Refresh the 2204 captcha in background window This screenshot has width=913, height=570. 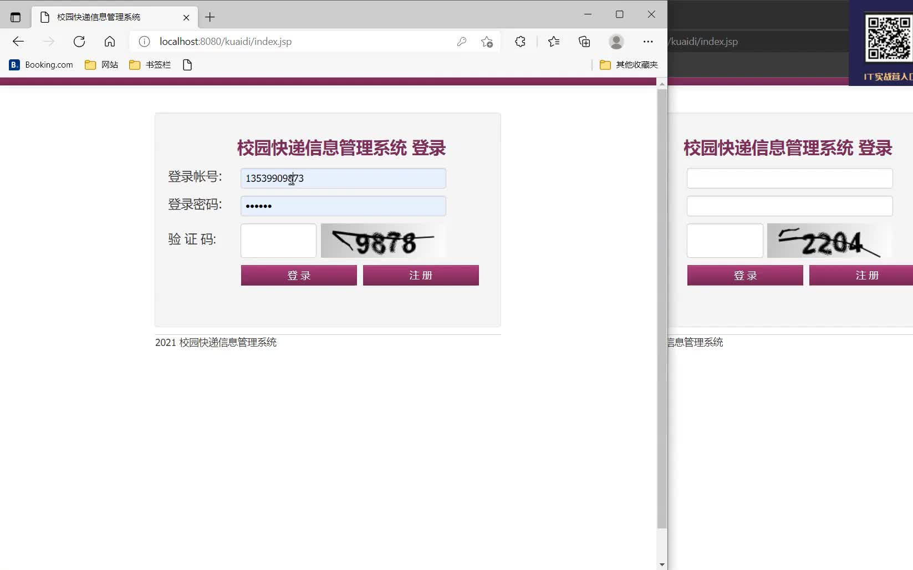coord(830,241)
